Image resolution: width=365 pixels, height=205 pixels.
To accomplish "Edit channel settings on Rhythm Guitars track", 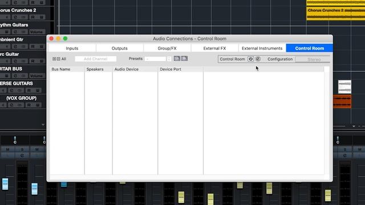I will coord(15,32).
